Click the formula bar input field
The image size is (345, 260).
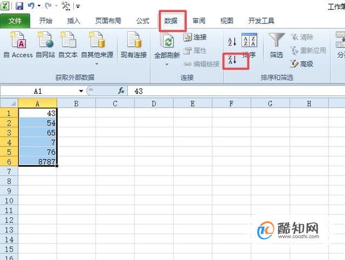click(x=237, y=91)
